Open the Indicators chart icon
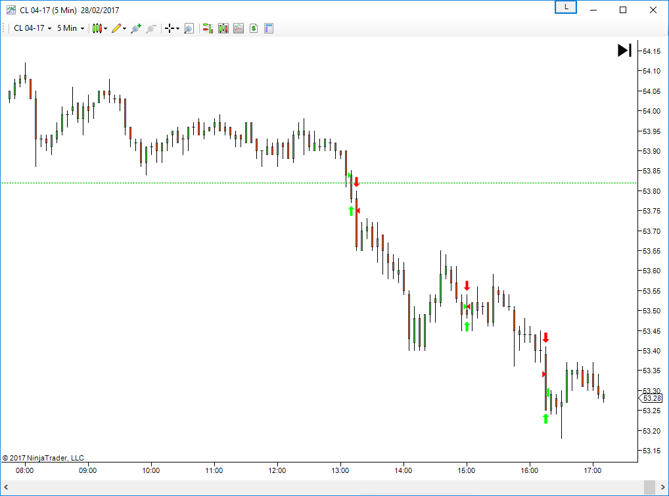The width and height of the screenshot is (669, 496). pos(239,28)
